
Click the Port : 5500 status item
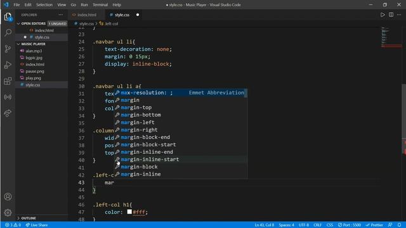click(350, 225)
